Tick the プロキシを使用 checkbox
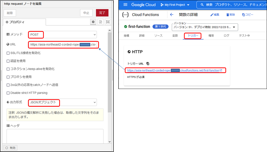The height and width of the screenshot is (152, 267). coord(8,77)
